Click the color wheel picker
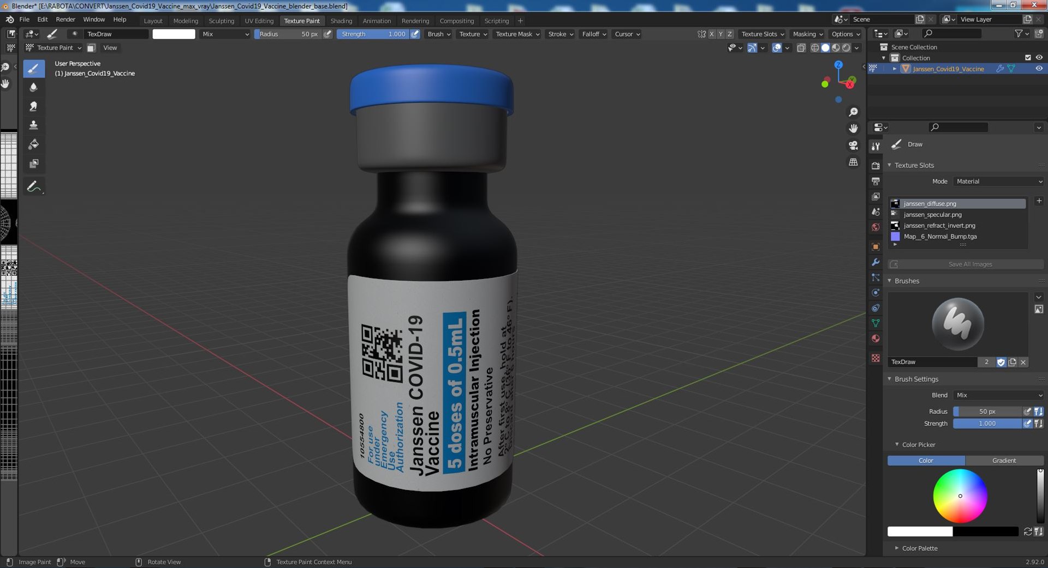1048x568 pixels. pos(960,496)
